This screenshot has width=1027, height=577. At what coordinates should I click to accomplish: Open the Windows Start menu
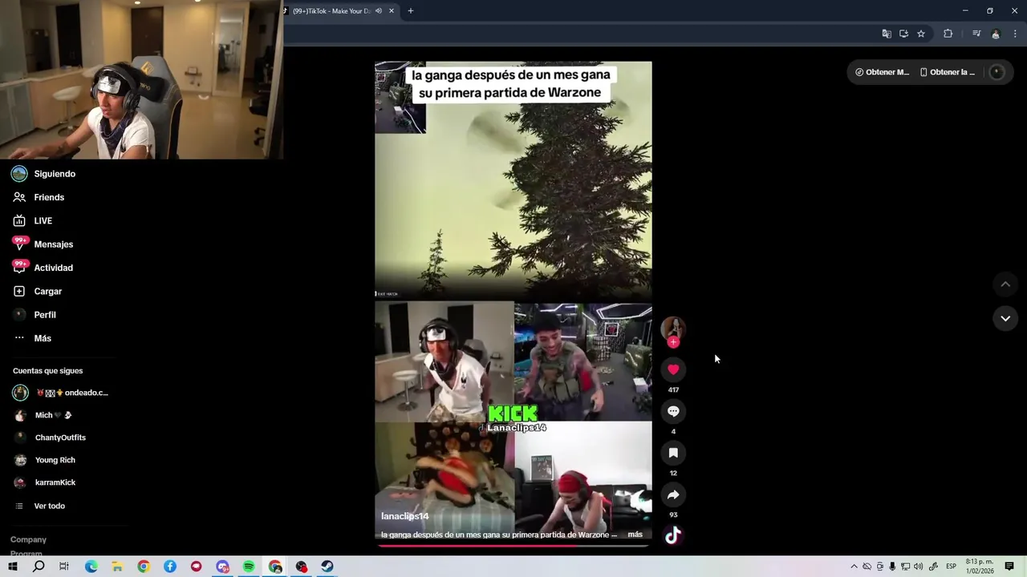(13, 567)
